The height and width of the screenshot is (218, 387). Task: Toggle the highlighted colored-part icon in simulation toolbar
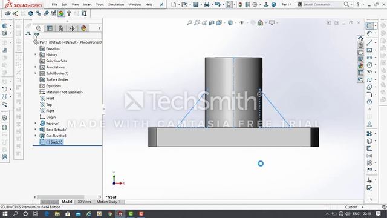tap(61, 13)
